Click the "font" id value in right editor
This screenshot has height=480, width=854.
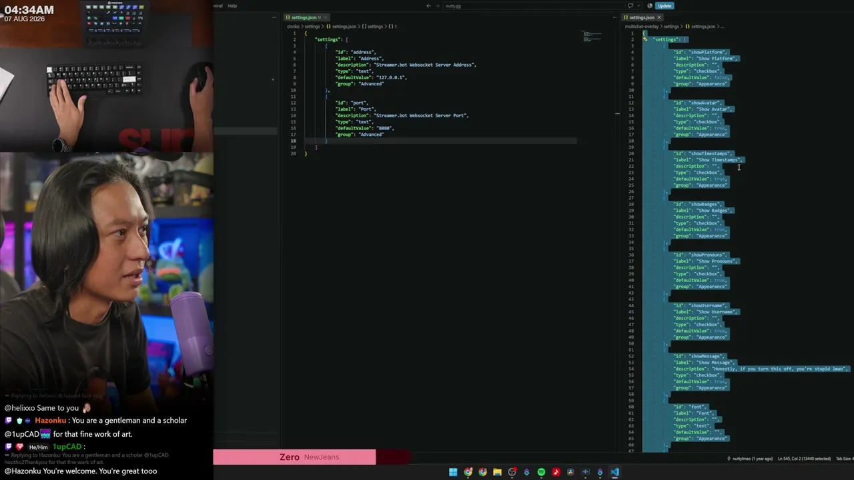tap(697, 407)
